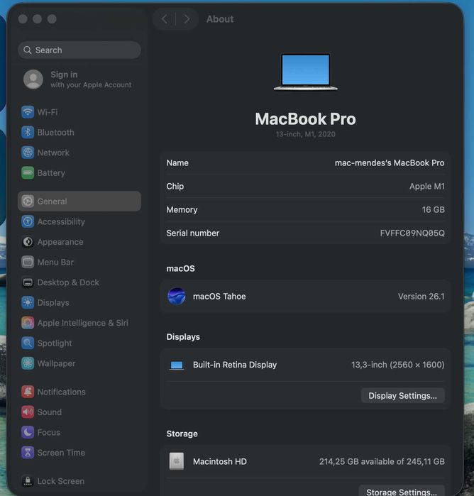Image resolution: width=474 pixels, height=496 pixels.
Task: Click 214,25 GB available of 245,11 GB
Action: (382, 461)
